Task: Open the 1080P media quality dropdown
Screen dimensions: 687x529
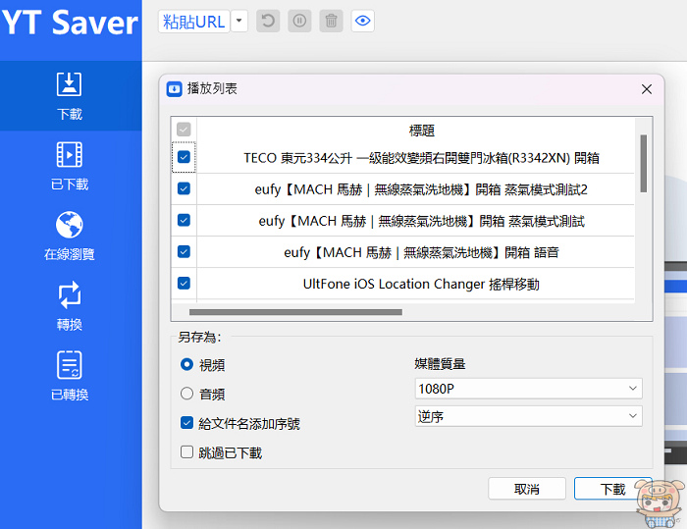Action: (x=528, y=389)
